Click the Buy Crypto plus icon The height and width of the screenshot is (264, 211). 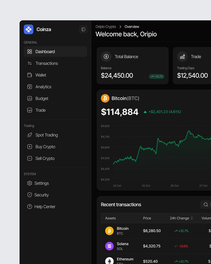click(x=29, y=147)
